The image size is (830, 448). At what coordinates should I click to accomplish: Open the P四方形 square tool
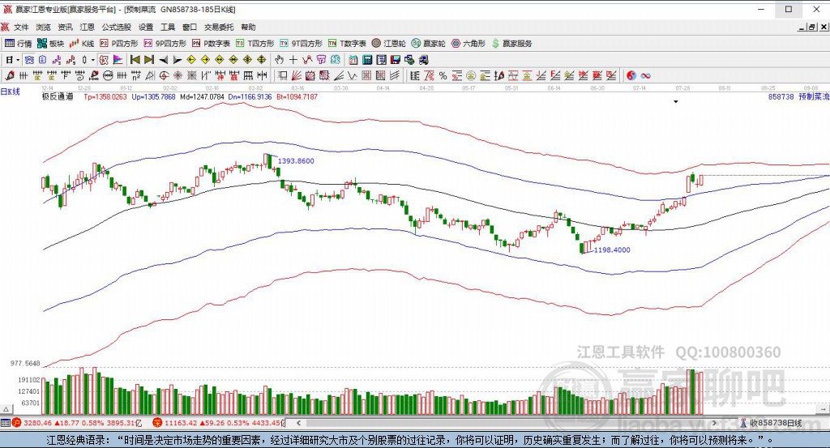tap(118, 44)
